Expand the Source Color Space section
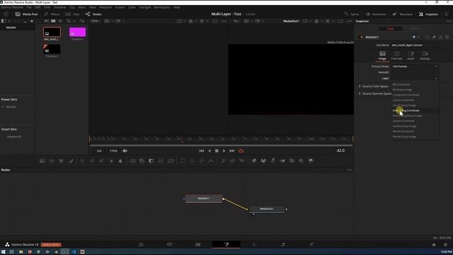Image resolution: width=453 pixels, height=255 pixels. point(360,86)
